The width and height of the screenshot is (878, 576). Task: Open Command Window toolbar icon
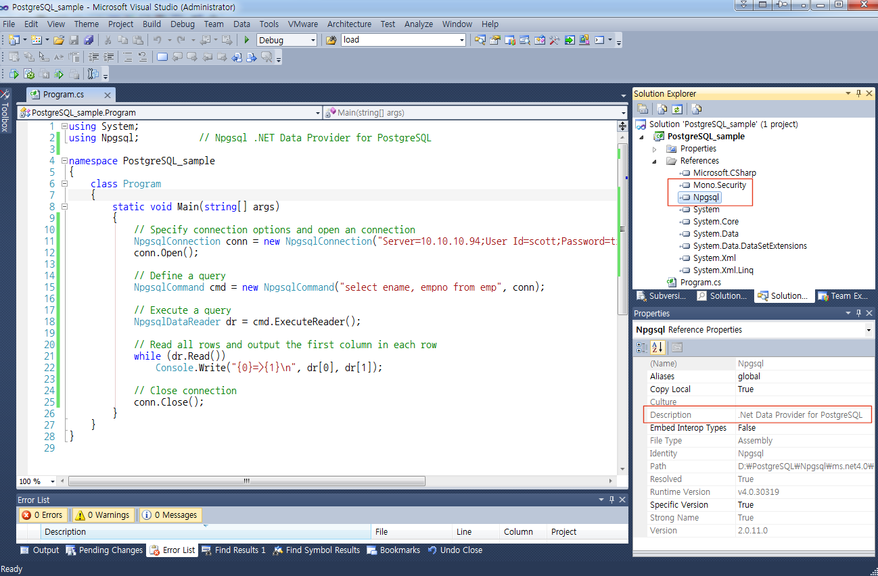pyautogui.click(x=599, y=40)
